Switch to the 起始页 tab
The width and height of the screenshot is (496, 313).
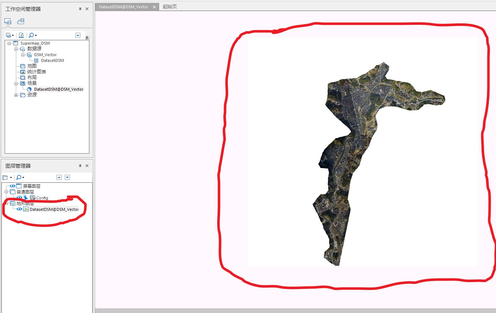click(x=170, y=6)
